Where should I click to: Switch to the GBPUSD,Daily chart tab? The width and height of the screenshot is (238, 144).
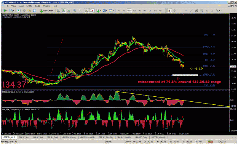tap(141, 138)
